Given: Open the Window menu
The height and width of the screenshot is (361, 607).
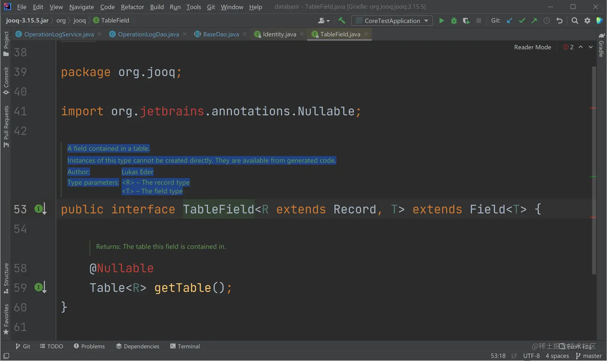Looking at the screenshot, I should click(x=232, y=7).
